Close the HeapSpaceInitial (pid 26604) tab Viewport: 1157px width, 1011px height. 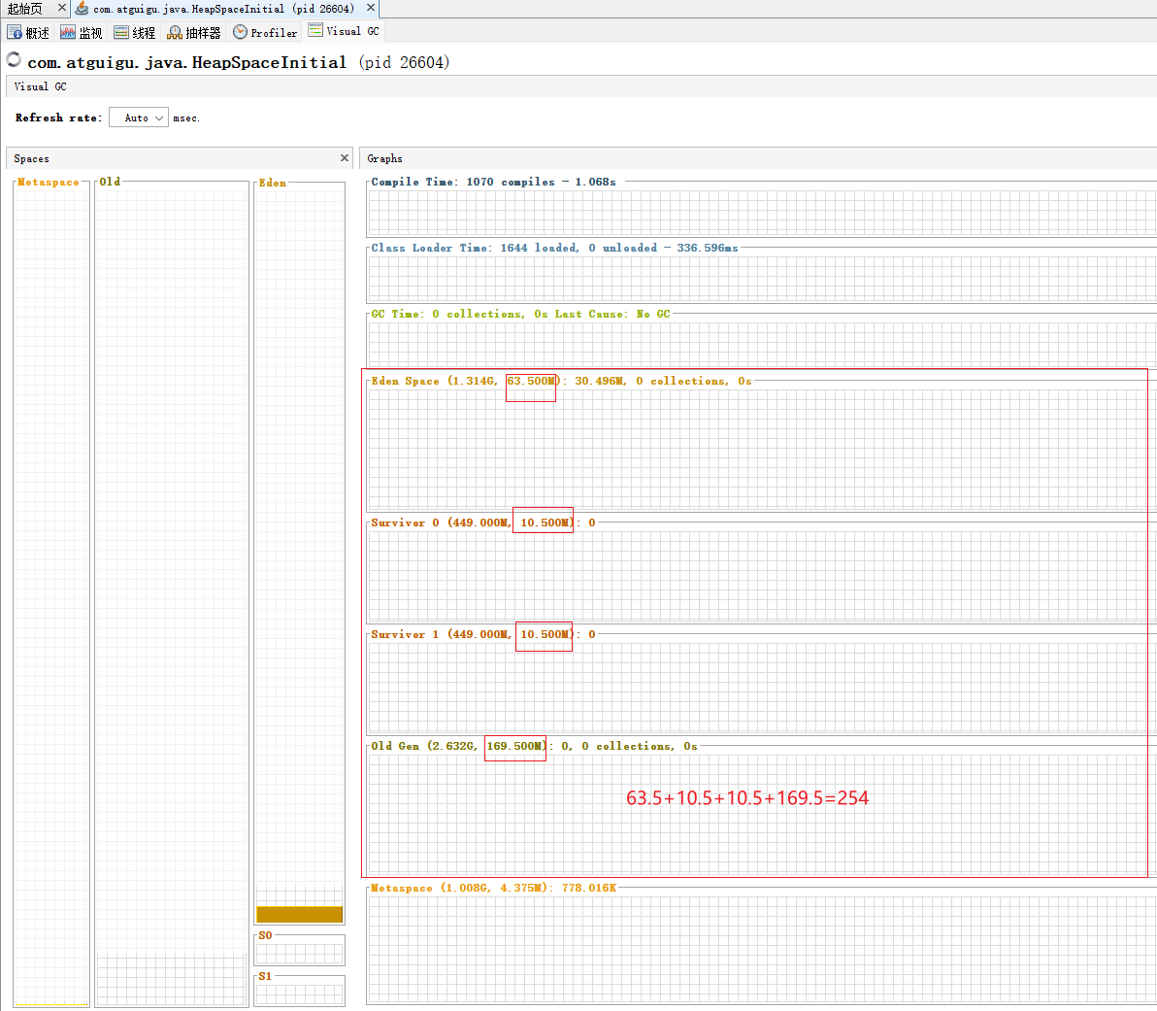pyautogui.click(x=371, y=8)
